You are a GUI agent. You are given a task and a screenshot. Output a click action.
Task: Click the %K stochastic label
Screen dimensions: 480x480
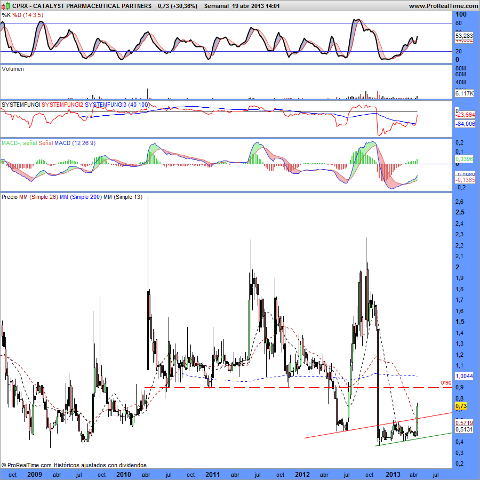[x=6, y=15]
